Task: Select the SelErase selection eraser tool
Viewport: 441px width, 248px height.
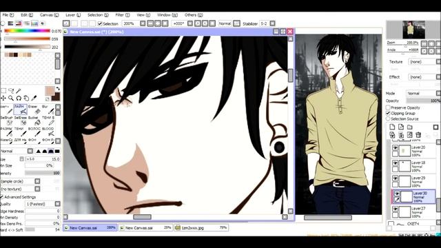Action: pos(20,121)
